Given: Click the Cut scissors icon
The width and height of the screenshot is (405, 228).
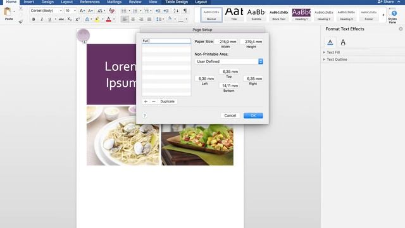Looking at the screenshot, I should pyautogui.click(x=21, y=8).
